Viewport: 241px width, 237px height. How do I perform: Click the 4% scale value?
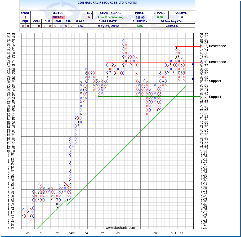[x=80, y=26]
